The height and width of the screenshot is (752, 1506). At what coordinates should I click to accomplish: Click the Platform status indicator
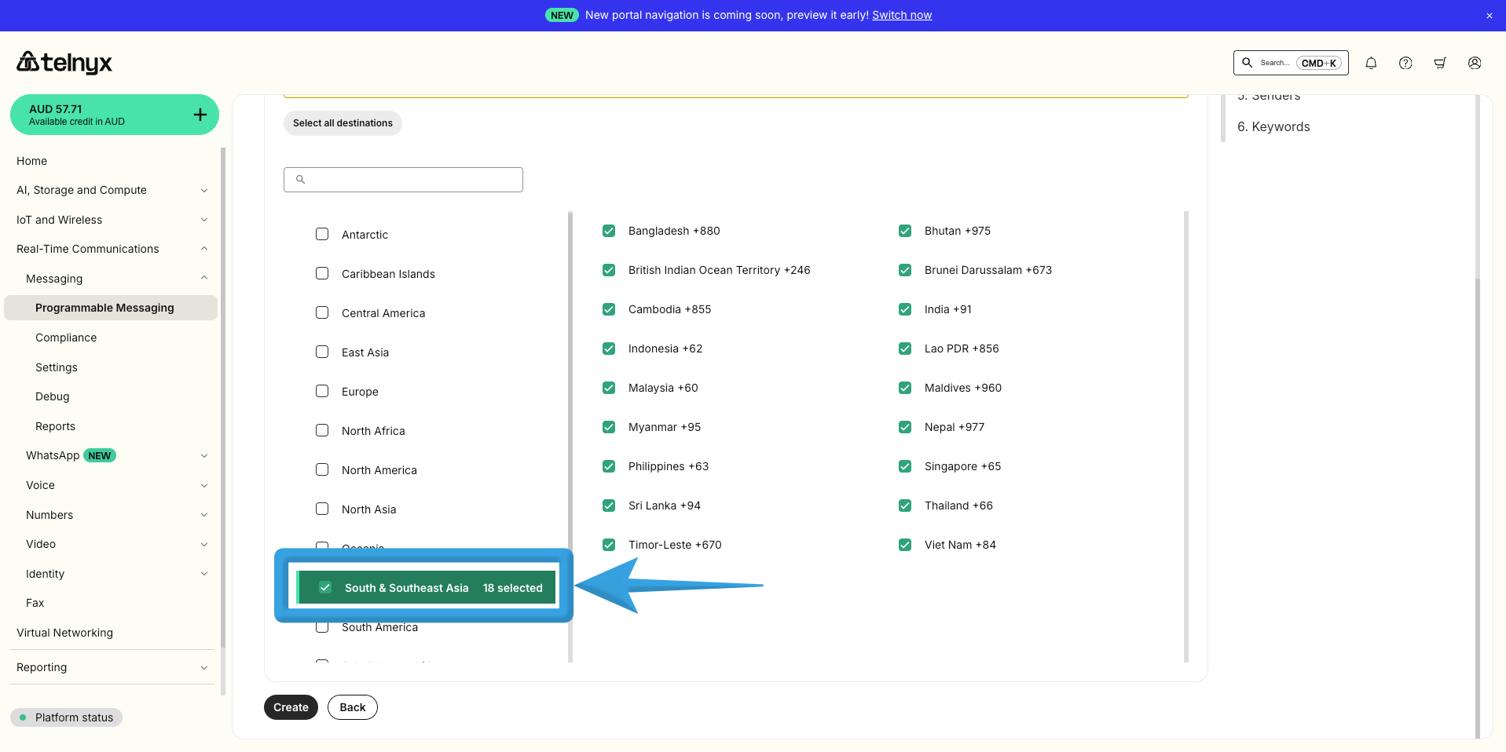pos(66,717)
